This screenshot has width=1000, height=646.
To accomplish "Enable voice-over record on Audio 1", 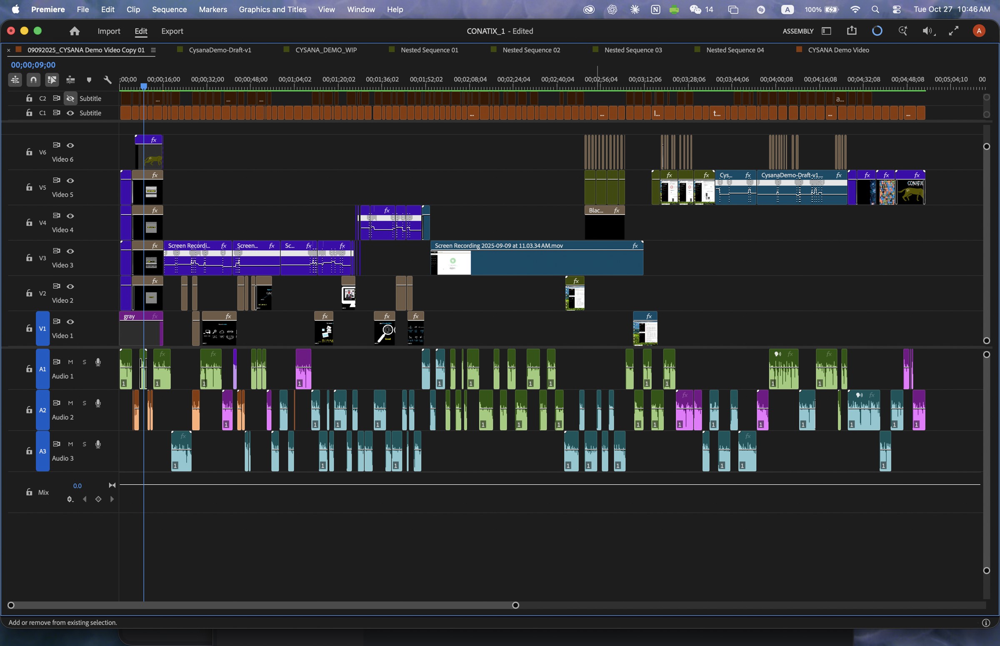I will [x=98, y=362].
